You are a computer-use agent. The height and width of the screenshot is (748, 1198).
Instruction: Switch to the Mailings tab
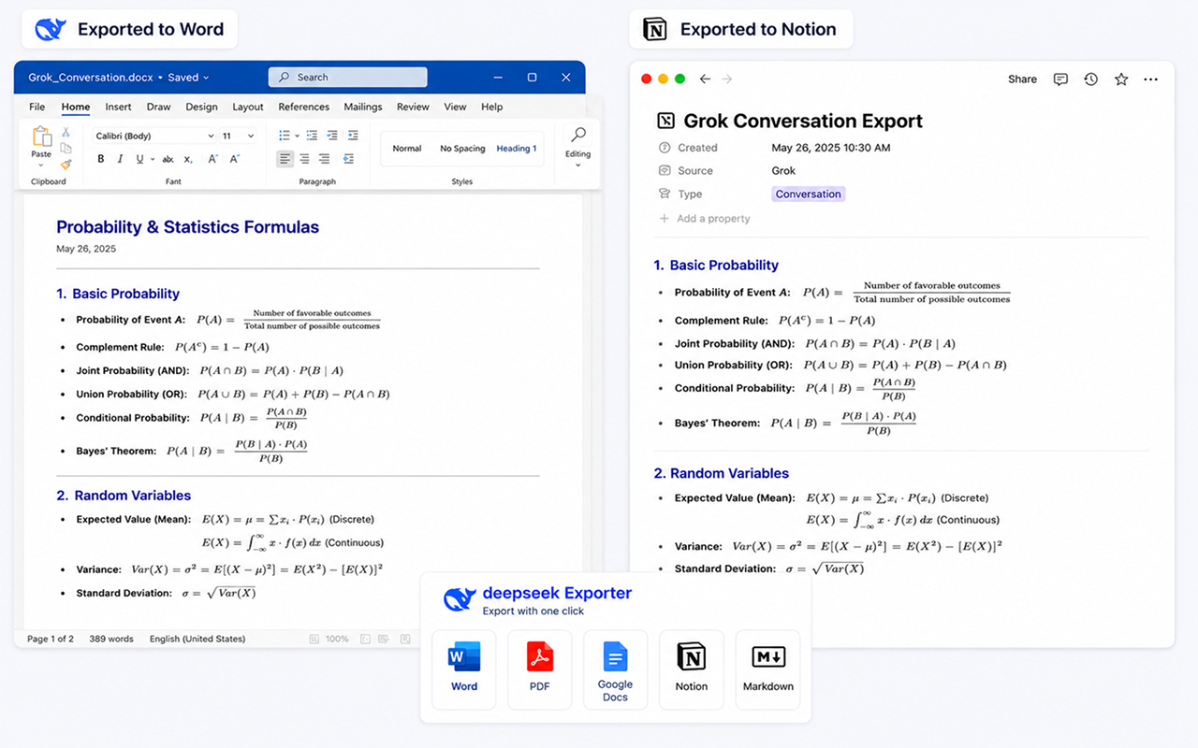(x=363, y=107)
